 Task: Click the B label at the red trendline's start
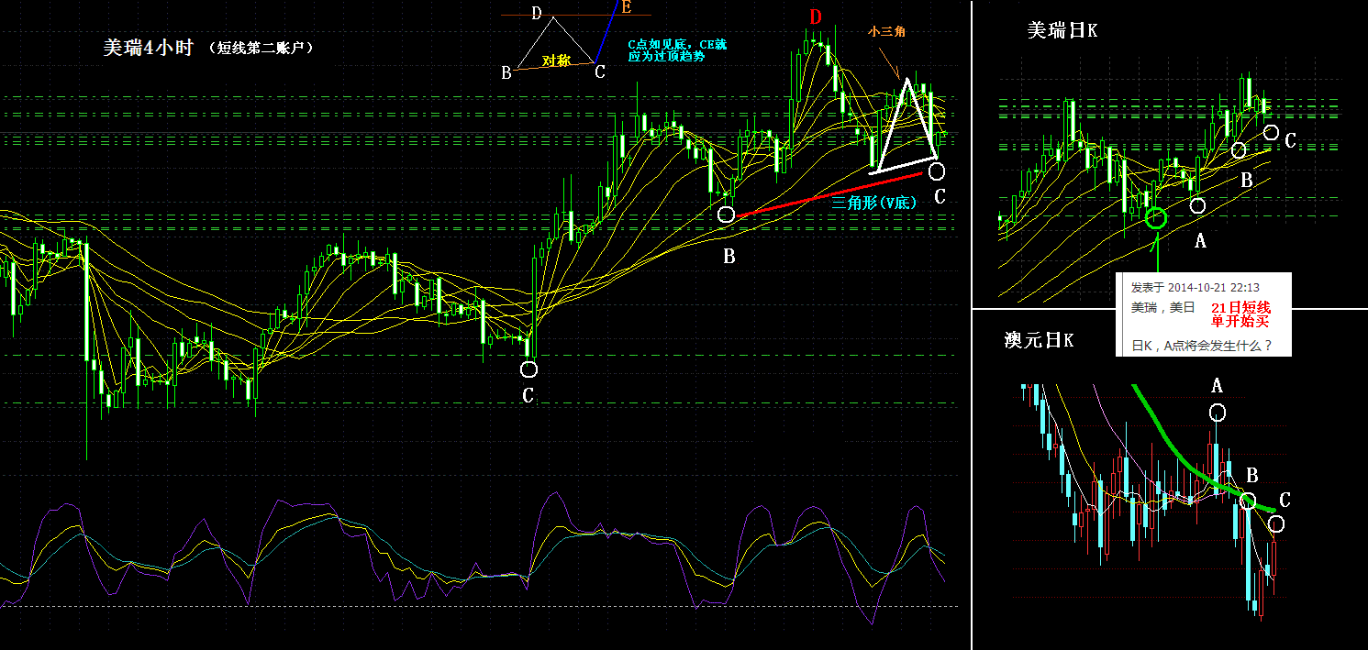[x=729, y=257]
